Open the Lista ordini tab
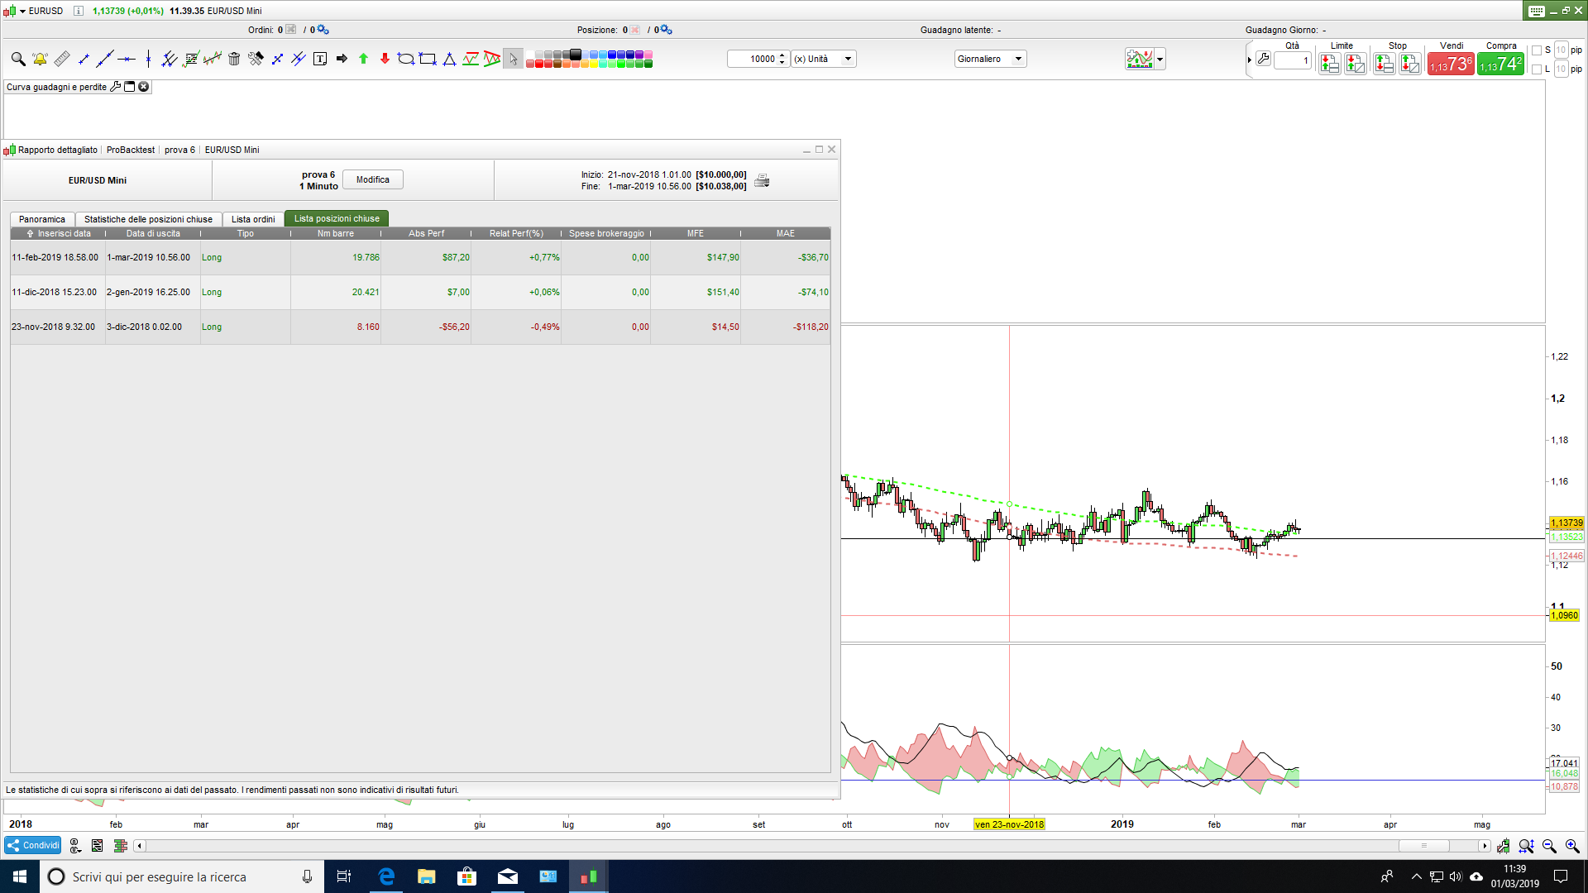Viewport: 1588px width, 893px height. coord(253,219)
